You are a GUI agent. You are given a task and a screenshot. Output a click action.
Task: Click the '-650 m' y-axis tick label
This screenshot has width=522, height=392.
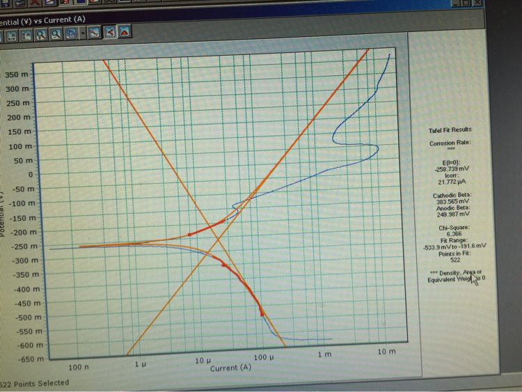30,359
